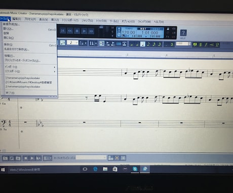Click the tempo value 120.00
The width and height of the screenshot is (233, 193).
click(x=129, y=33)
